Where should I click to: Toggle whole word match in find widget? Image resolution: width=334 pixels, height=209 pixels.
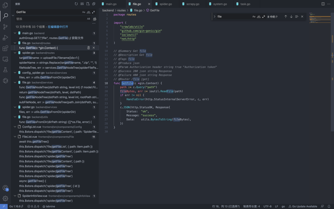coord(259,17)
